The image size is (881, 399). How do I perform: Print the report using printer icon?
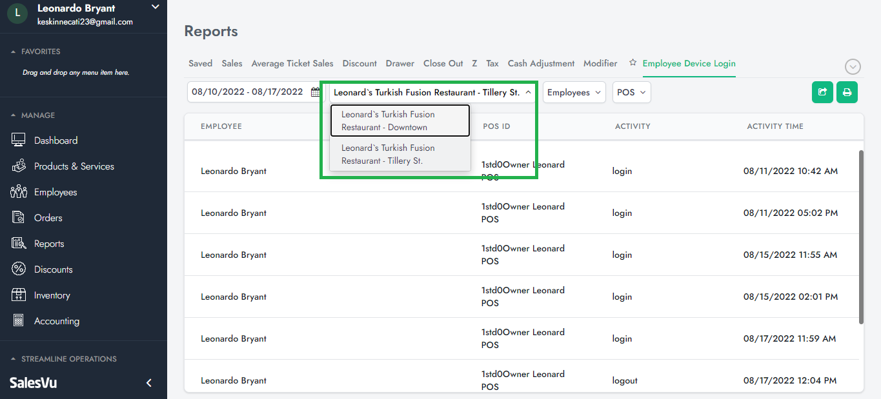pyautogui.click(x=847, y=92)
